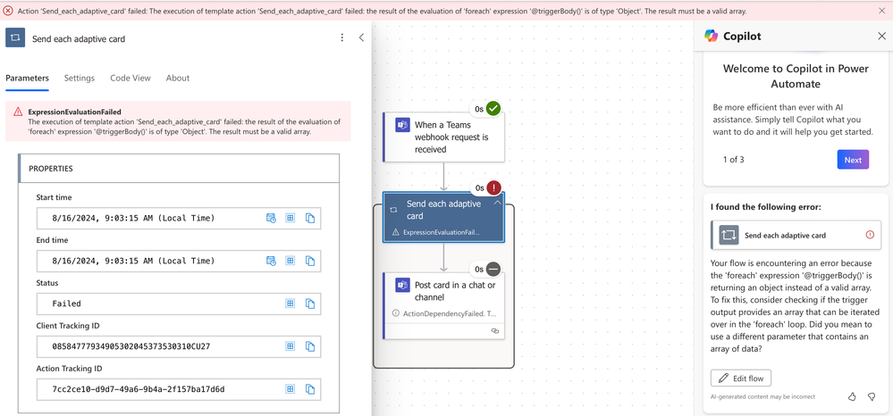The height and width of the screenshot is (416, 893).
Task: Click the green success checkmark badge
Action: pos(493,108)
